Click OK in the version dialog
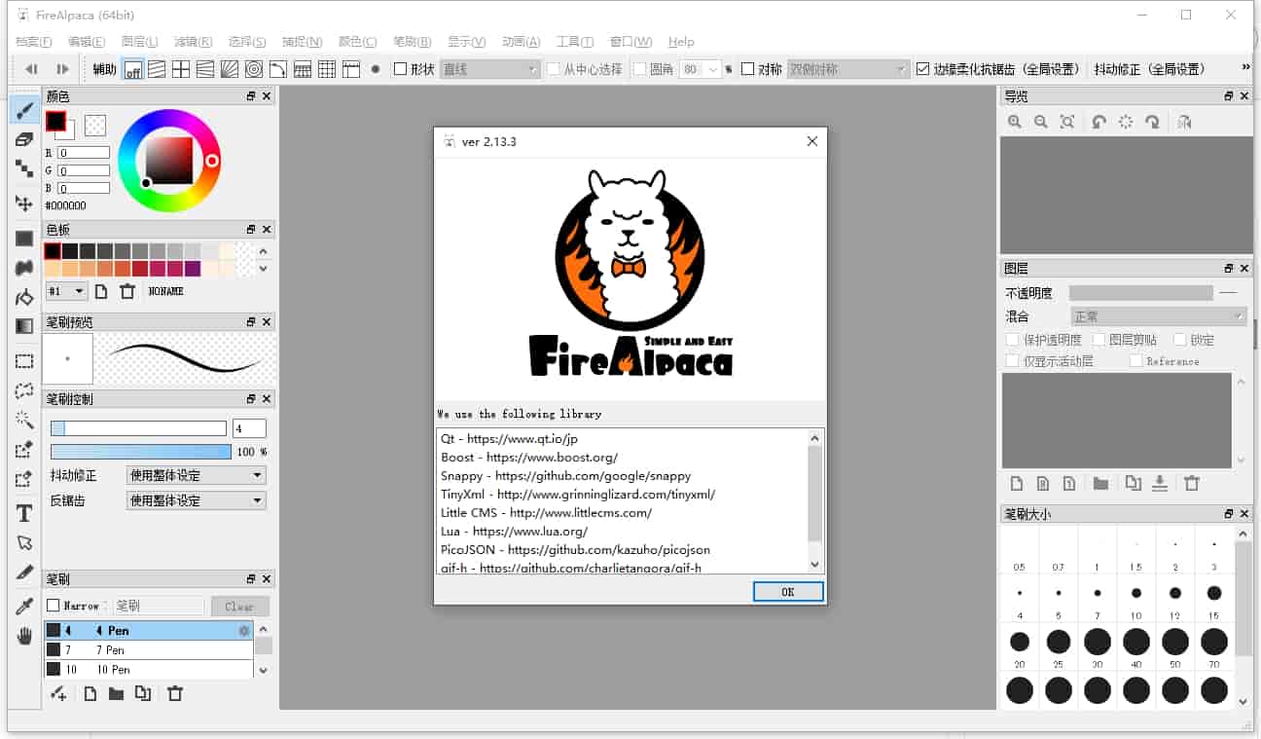Viewport: 1261px width, 739px height. point(787,592)
